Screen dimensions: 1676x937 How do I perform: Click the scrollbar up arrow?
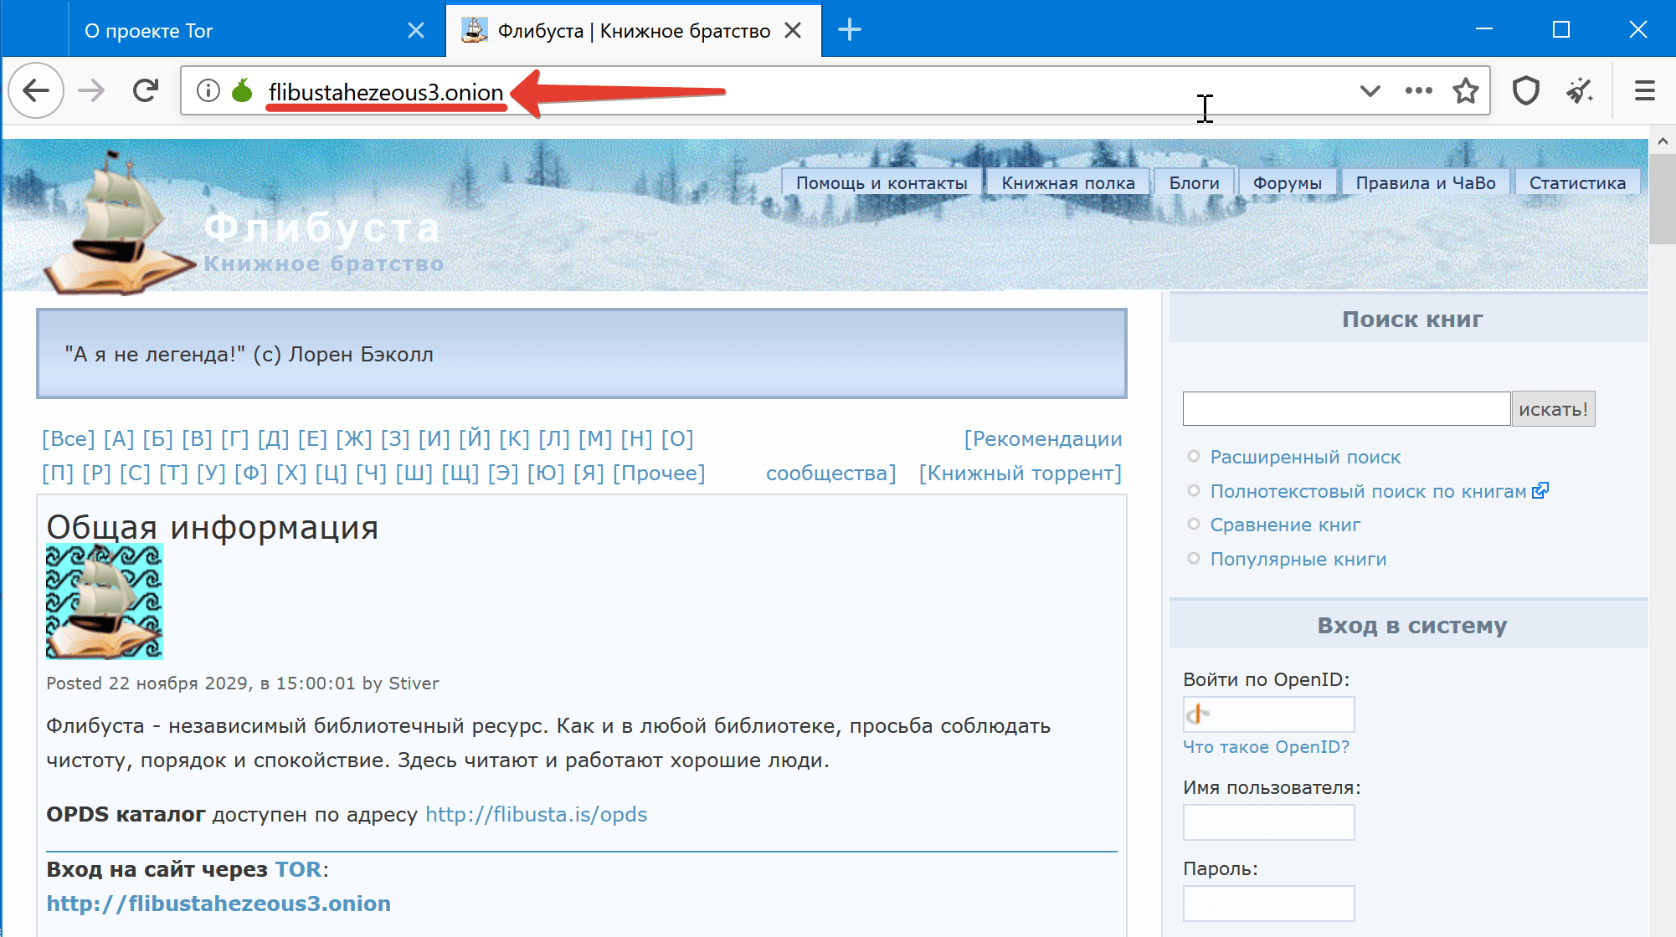[1662, 141]
